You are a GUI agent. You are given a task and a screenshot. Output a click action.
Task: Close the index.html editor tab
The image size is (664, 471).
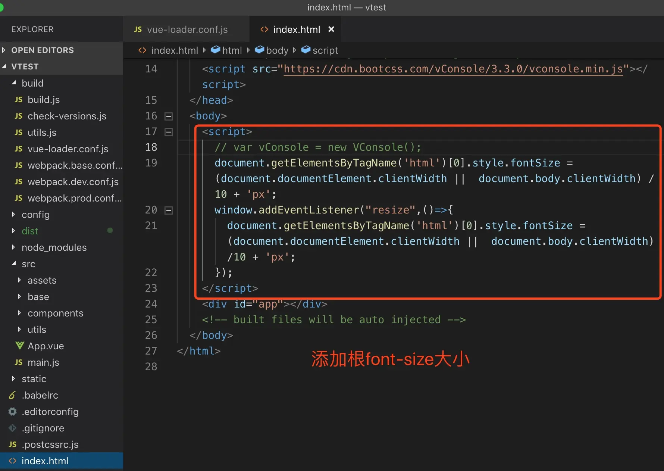(331, 29)
